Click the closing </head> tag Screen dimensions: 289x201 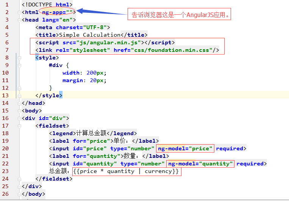[x=33, y=103]
